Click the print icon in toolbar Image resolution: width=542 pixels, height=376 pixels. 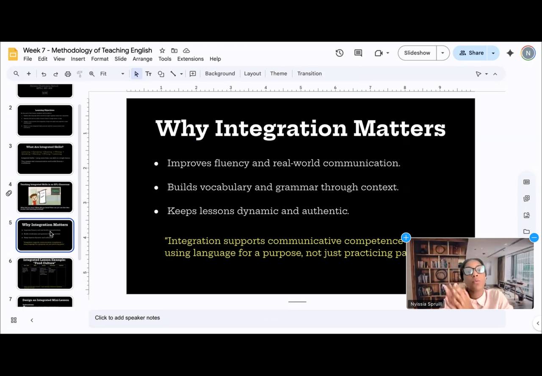(68, 74)
